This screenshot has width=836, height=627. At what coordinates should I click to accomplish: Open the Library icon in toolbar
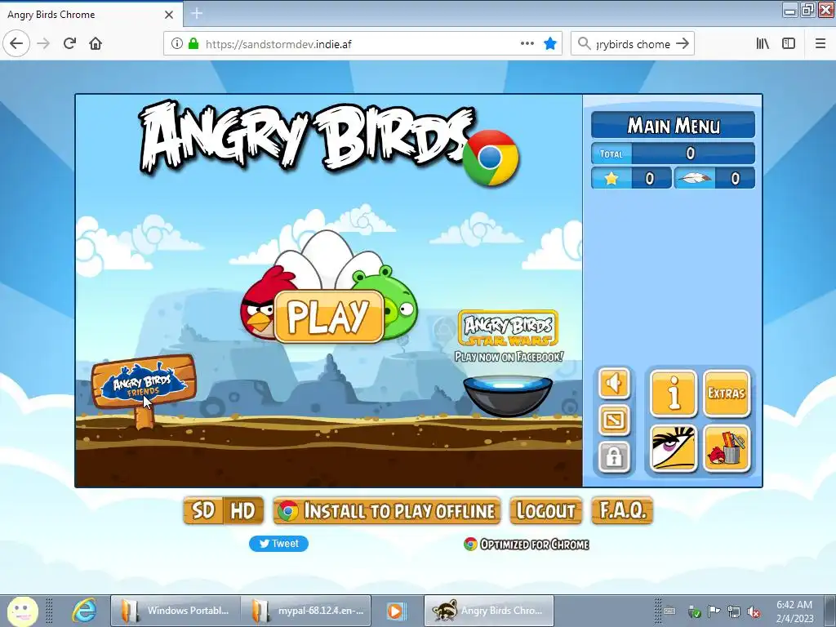tap(763, 44)
